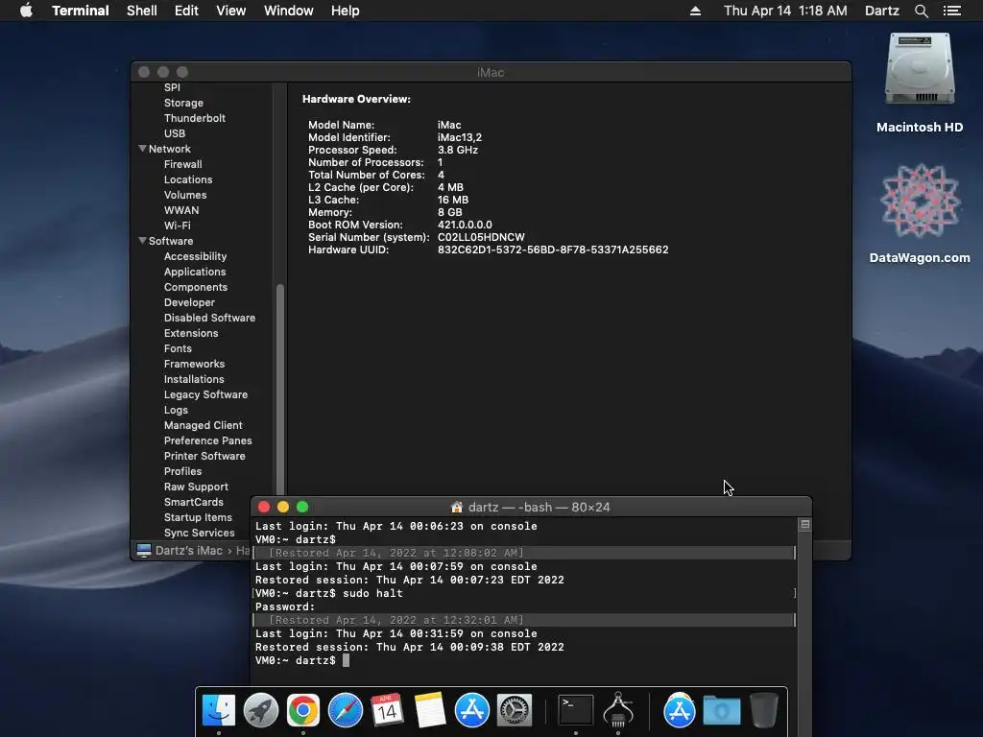
Task: Open the Terminal application menu
Action: (x=81, y=11)
